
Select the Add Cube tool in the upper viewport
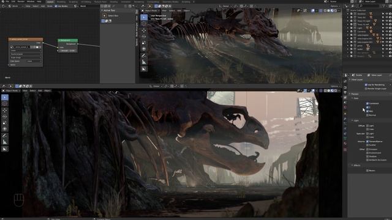144,68
